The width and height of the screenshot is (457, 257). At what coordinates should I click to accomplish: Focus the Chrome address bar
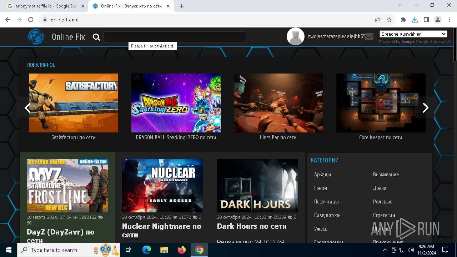207,20
